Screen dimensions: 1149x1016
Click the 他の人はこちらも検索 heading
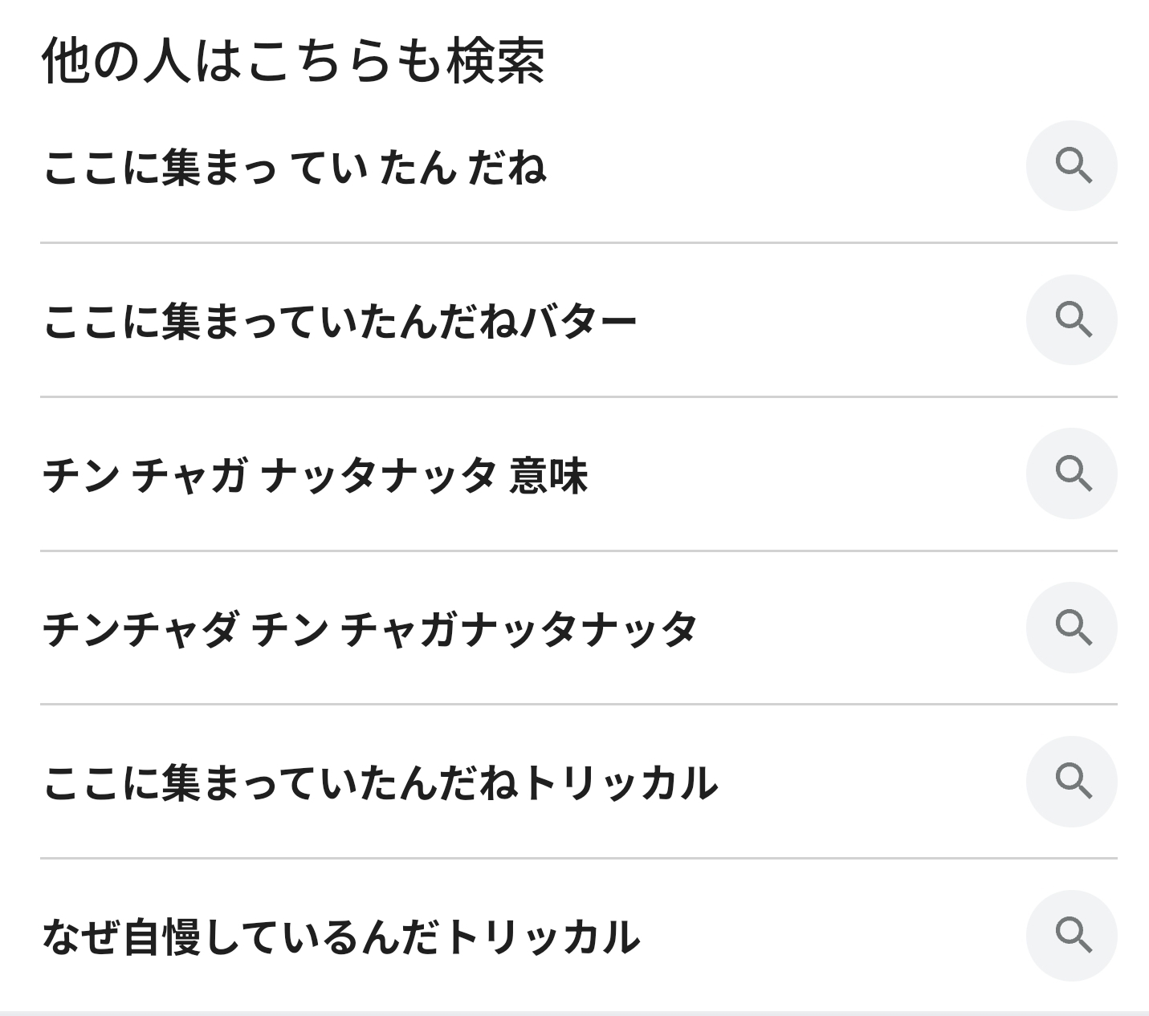293,61
